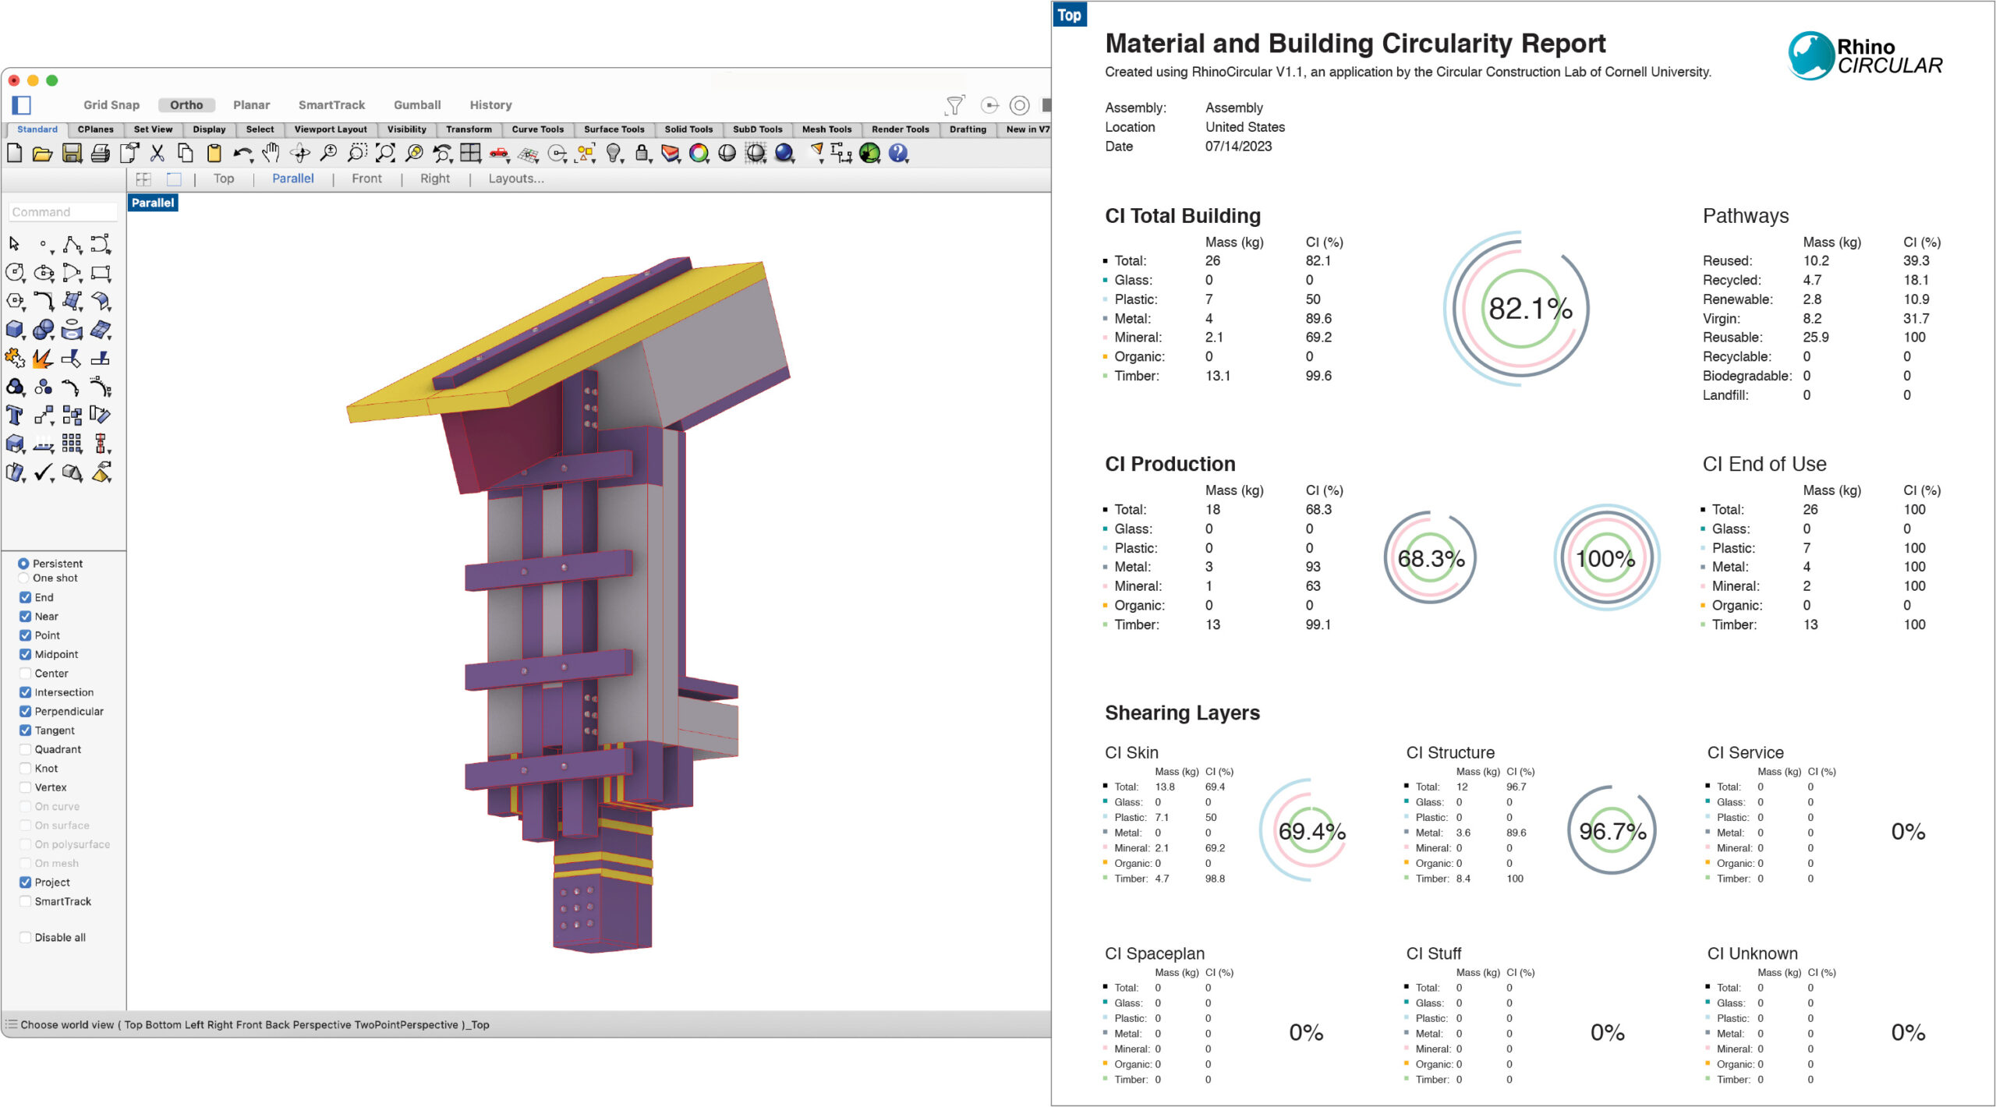The height and width of the screenshot is (1107, 1996).
Task: Click the Help question mark icon
Action: [x=898, y=153]
